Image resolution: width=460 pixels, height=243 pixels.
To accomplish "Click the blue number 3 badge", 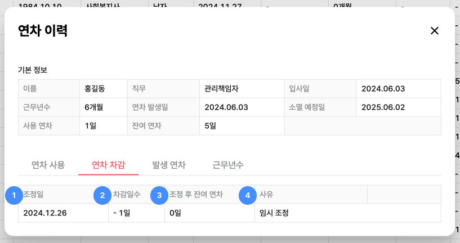I will click(x=159, y=195).
